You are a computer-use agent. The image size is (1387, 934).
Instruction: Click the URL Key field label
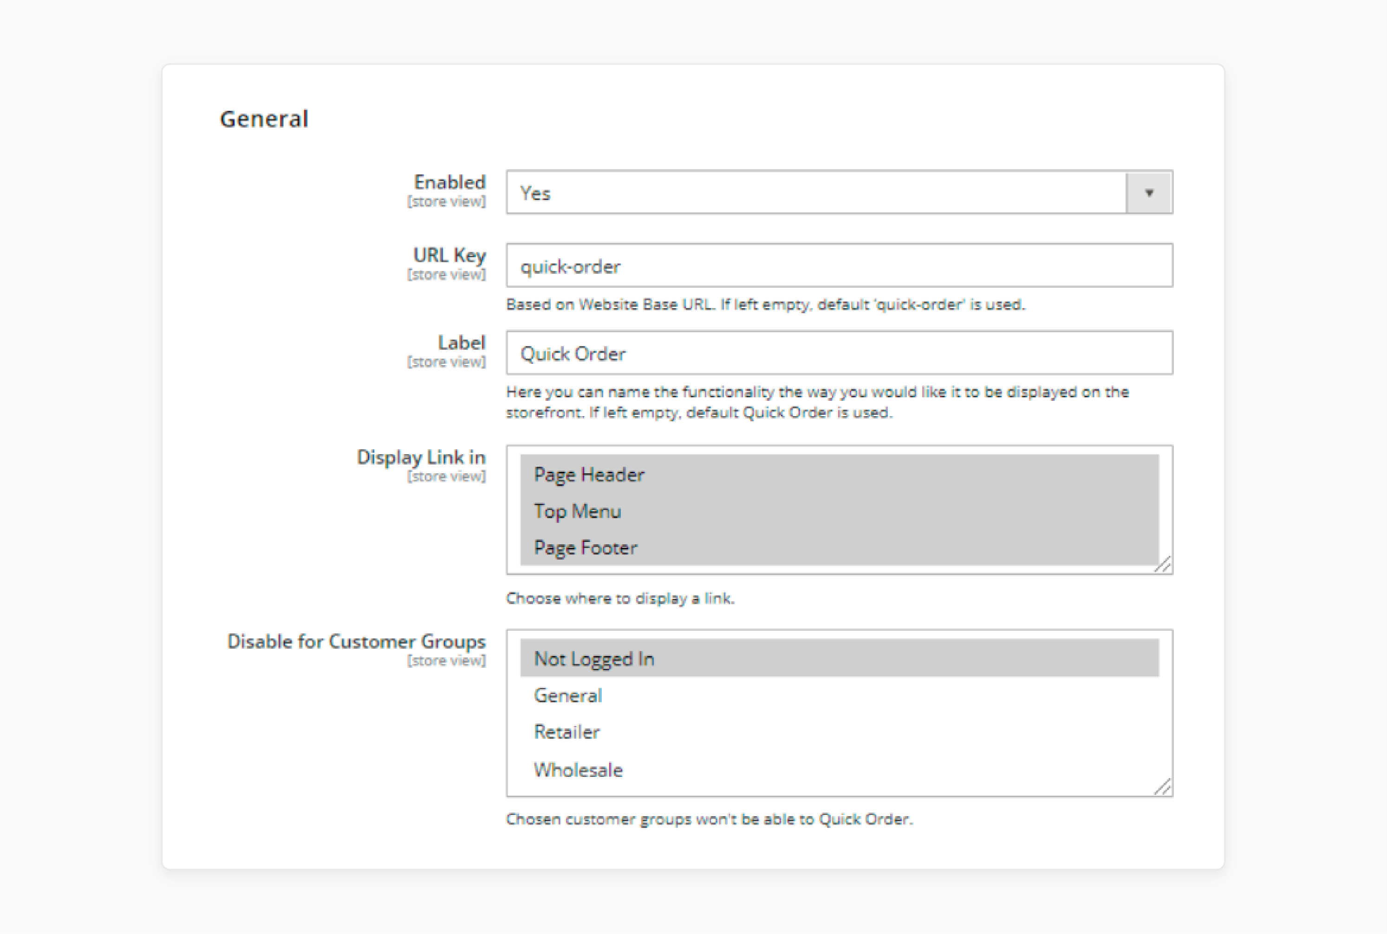[x=449, y=256]
